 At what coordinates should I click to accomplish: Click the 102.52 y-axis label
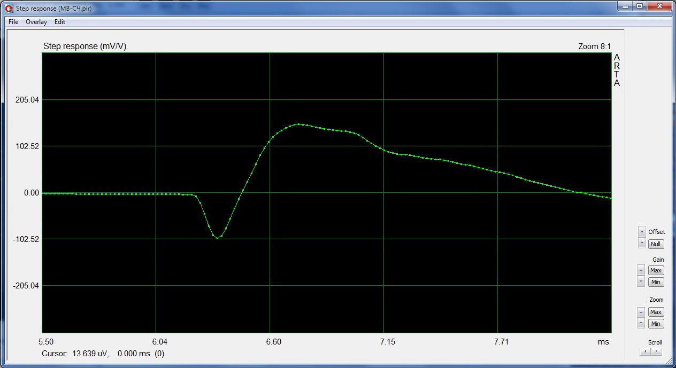[28, 146]
